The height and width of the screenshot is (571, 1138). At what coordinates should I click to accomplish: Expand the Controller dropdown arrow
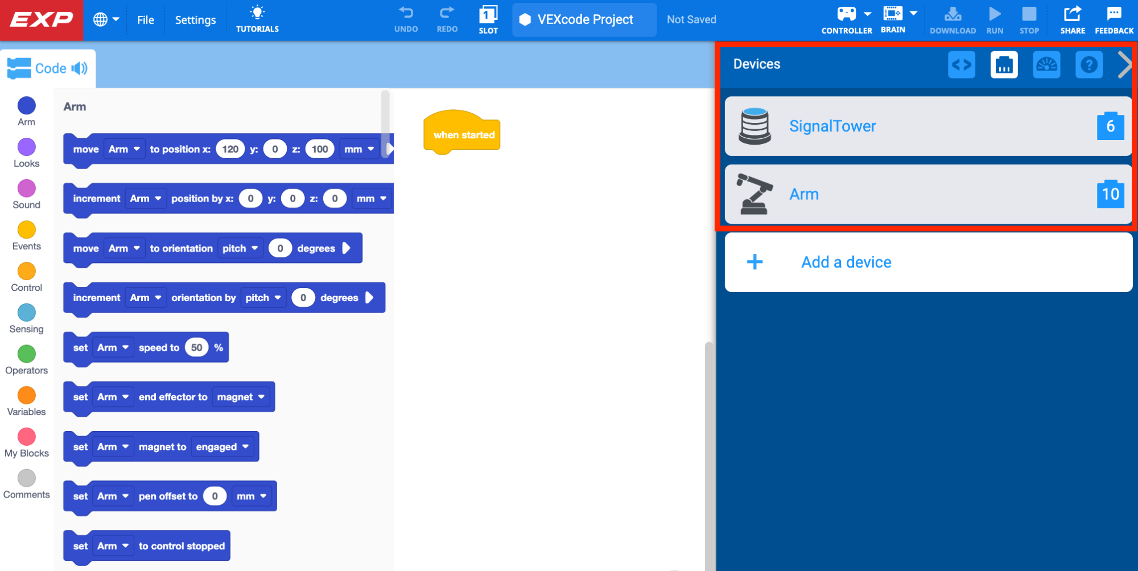click(x=867, y=14)
